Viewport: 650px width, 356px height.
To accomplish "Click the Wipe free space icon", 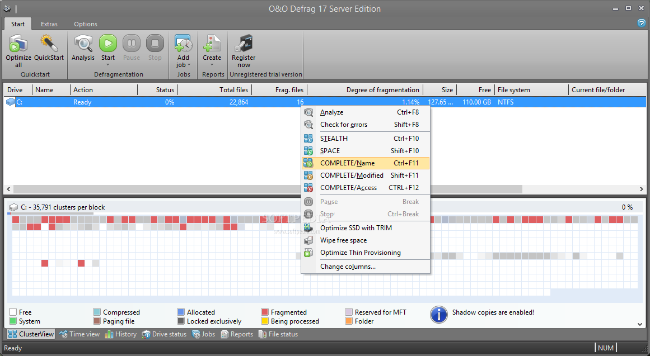I will [308, 240].
